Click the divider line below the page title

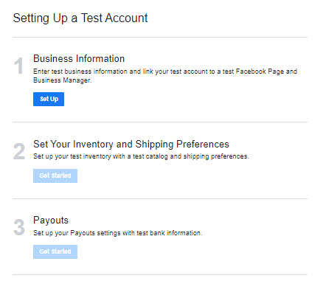coord(160,38)
